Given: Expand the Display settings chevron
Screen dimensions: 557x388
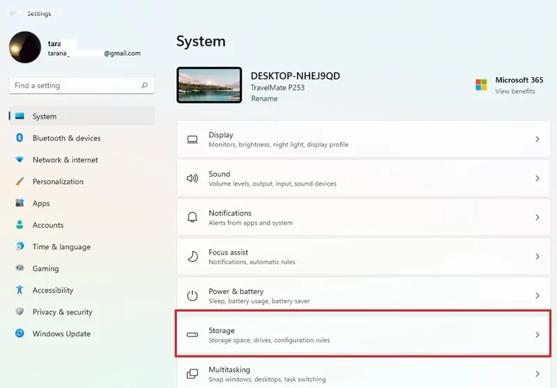Looking at the screenshot, I should point(537,139).
